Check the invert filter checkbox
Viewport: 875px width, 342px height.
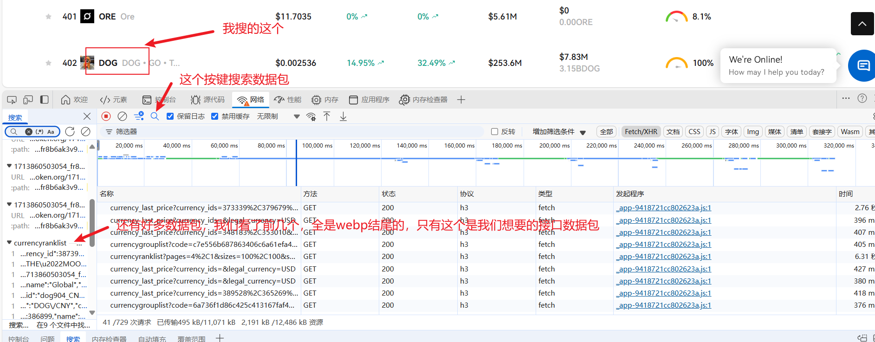(x=494, y=132)
